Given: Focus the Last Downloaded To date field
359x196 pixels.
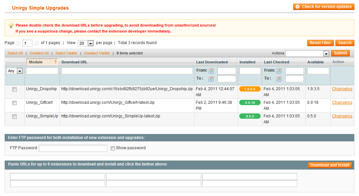Looking at the screenshot, I should 226,79.
